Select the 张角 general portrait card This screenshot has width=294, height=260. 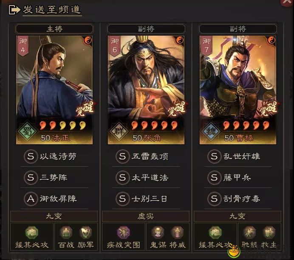point(146,90)
